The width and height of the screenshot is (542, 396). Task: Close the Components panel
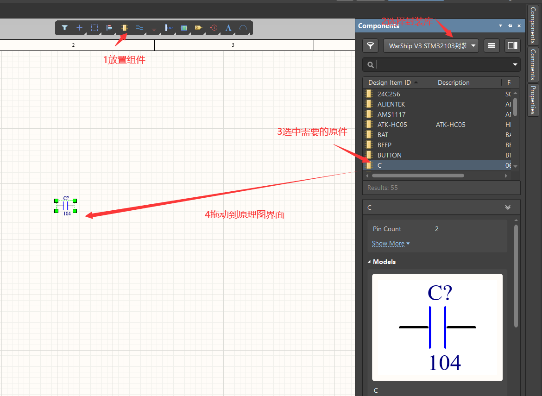point(519,26)
